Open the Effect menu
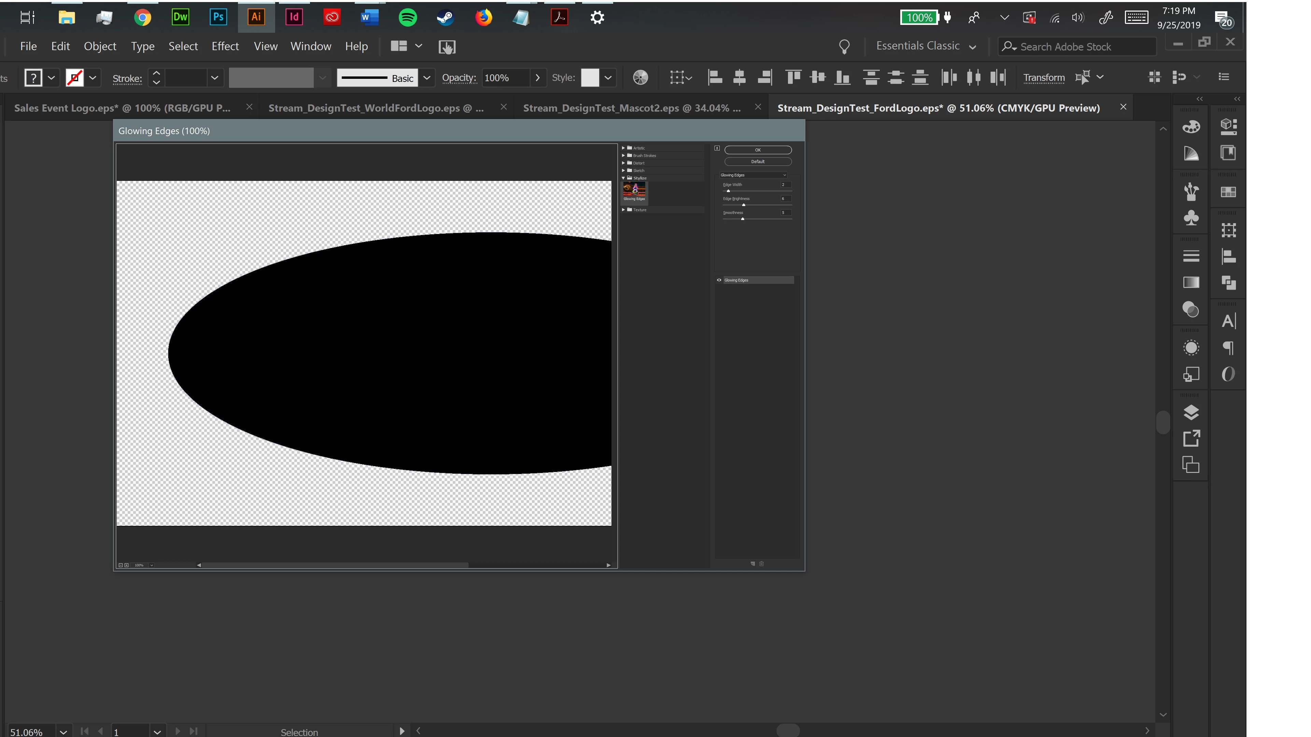The width and height of the screenshot is (1311, 737). pyautogui.click(x=225, y=46)
